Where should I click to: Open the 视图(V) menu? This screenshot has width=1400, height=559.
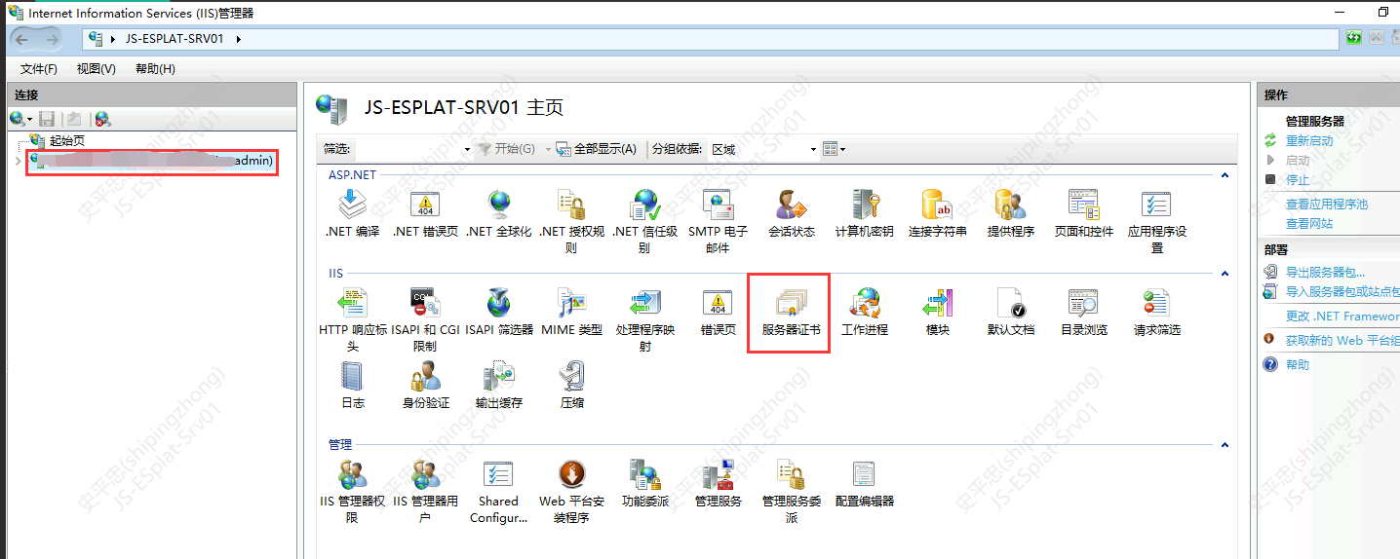tap(97, 69)
